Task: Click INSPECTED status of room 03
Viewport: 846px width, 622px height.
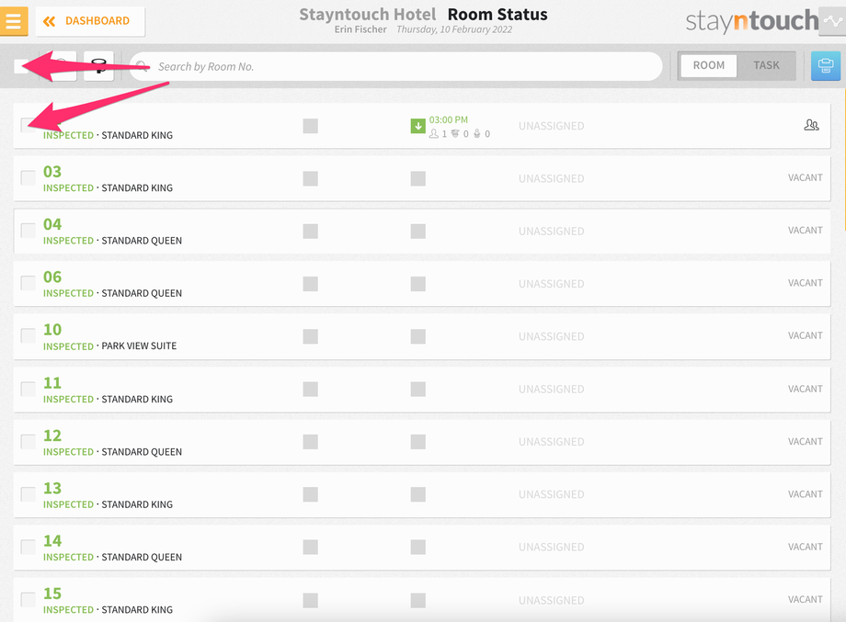Action: (x=69, y=188)
